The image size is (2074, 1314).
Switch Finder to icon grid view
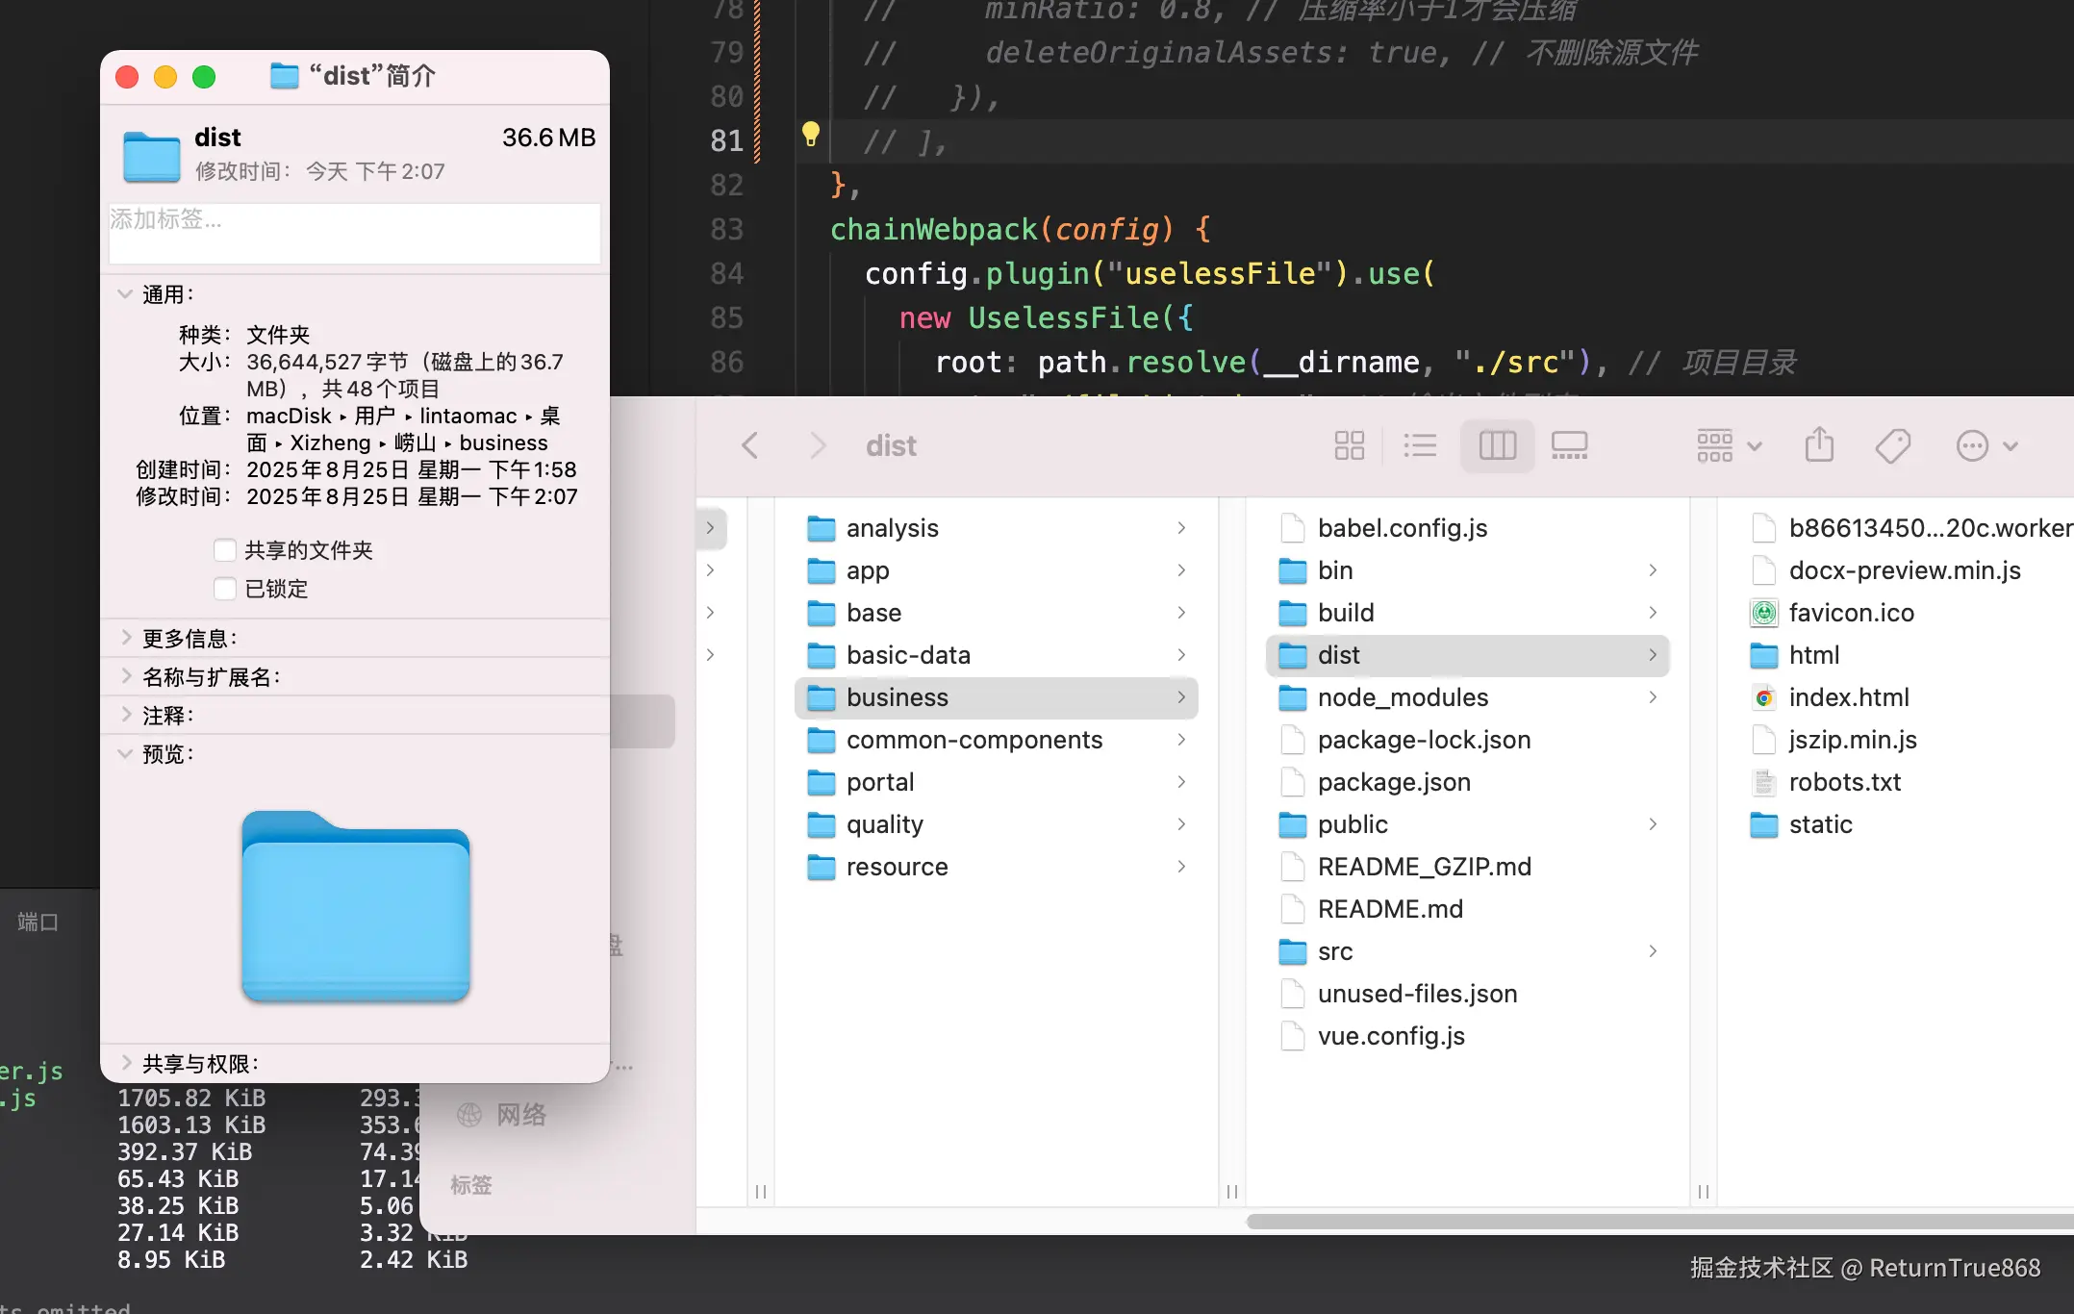tap(1349, 445)
